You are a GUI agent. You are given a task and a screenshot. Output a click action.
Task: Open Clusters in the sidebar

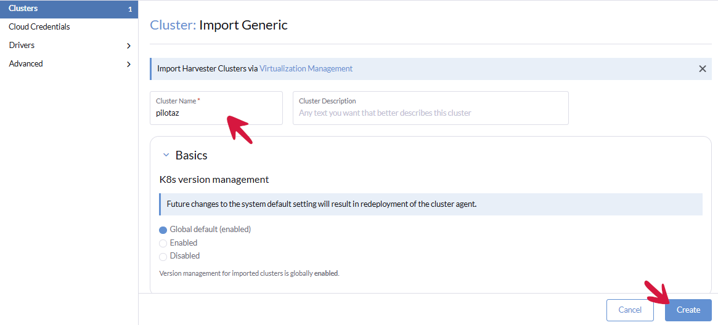coord(23,9)
